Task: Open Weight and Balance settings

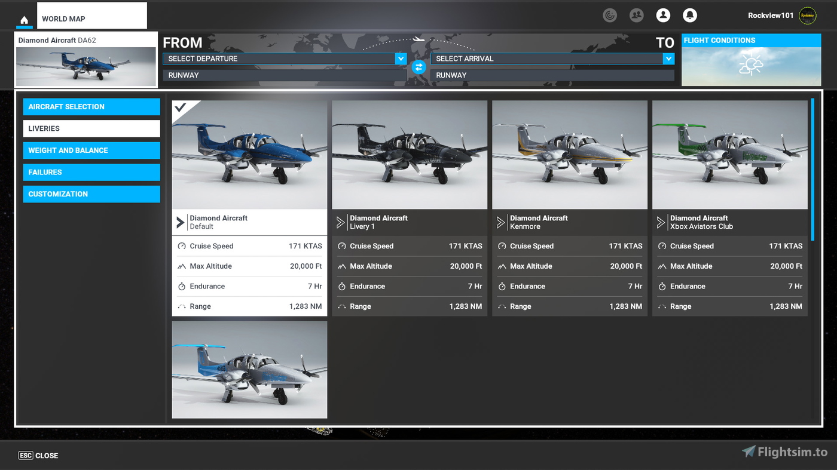Action: [x=91, y=150]
